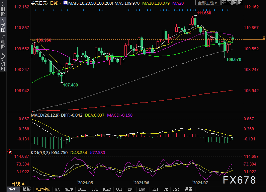Viewport: 266px width, 192px height.
Task: Choose the CR indicator button
Action: pos(166,189)
